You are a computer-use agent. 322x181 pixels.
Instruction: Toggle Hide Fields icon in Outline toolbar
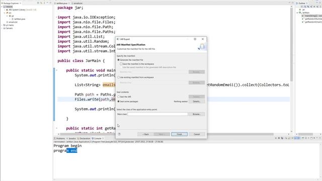(x=308, y=7)
